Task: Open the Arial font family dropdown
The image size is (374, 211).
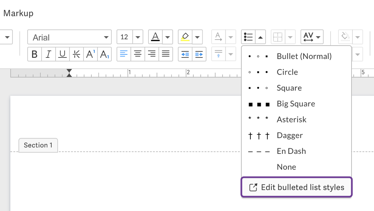Action: click(x=69, y=37)
